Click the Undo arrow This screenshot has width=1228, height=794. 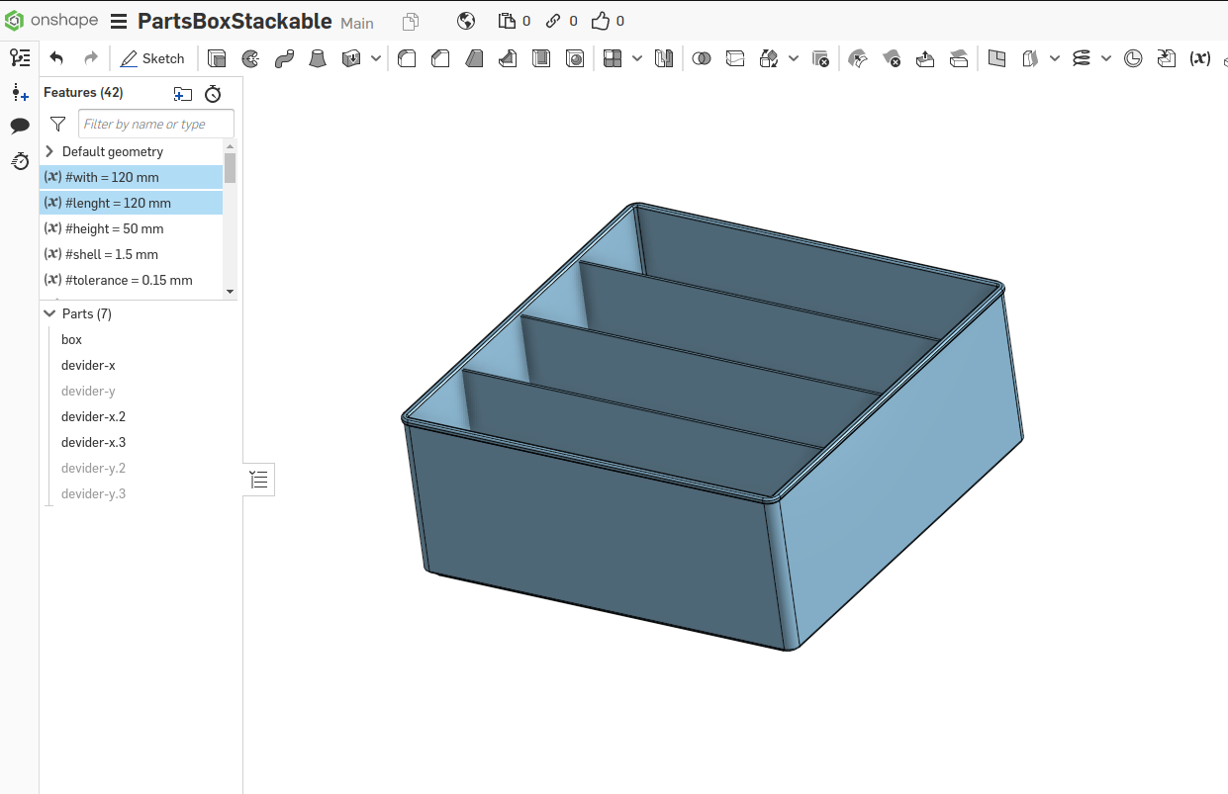pos(56,58)
